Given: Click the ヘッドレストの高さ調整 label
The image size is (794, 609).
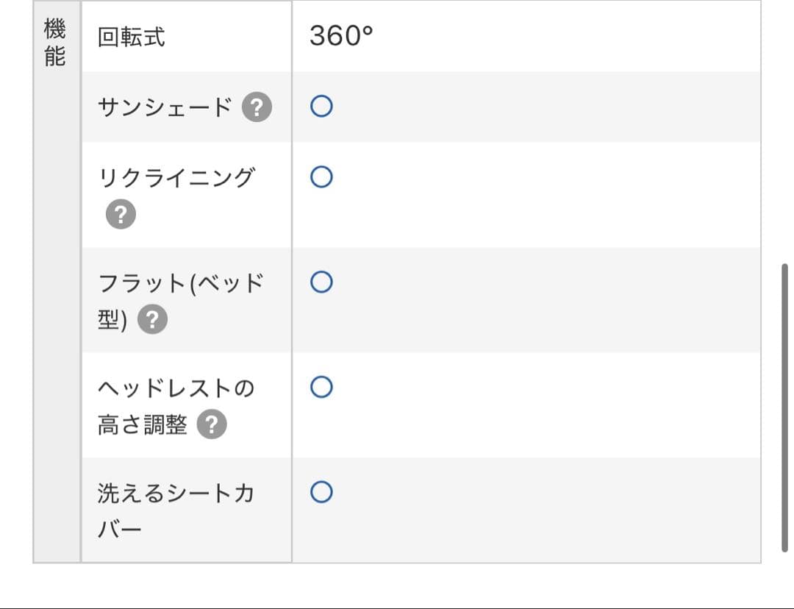Looking at the screenshot, I should [176, 388].
